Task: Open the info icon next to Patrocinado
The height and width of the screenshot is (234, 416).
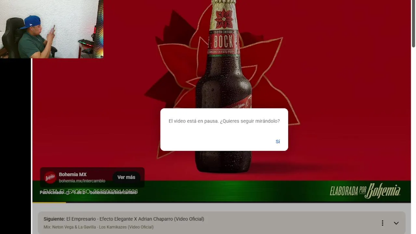Action: pyautogui.click(x=68, y=192)
